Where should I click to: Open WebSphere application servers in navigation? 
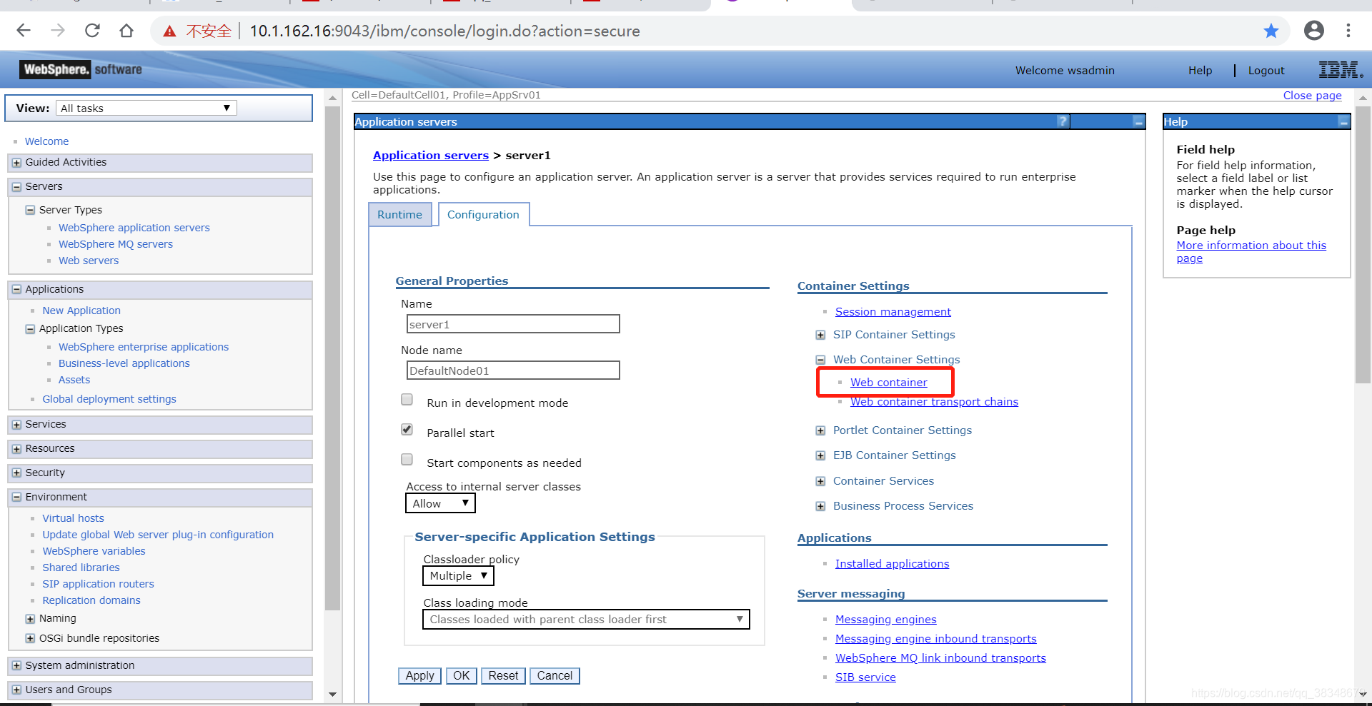point(134,228)
